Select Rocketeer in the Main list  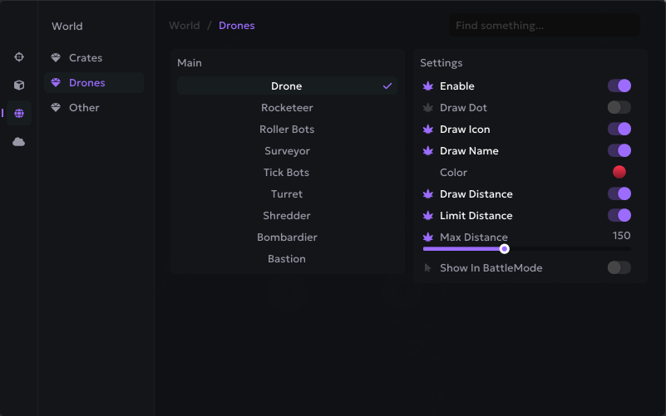point(287,108)
